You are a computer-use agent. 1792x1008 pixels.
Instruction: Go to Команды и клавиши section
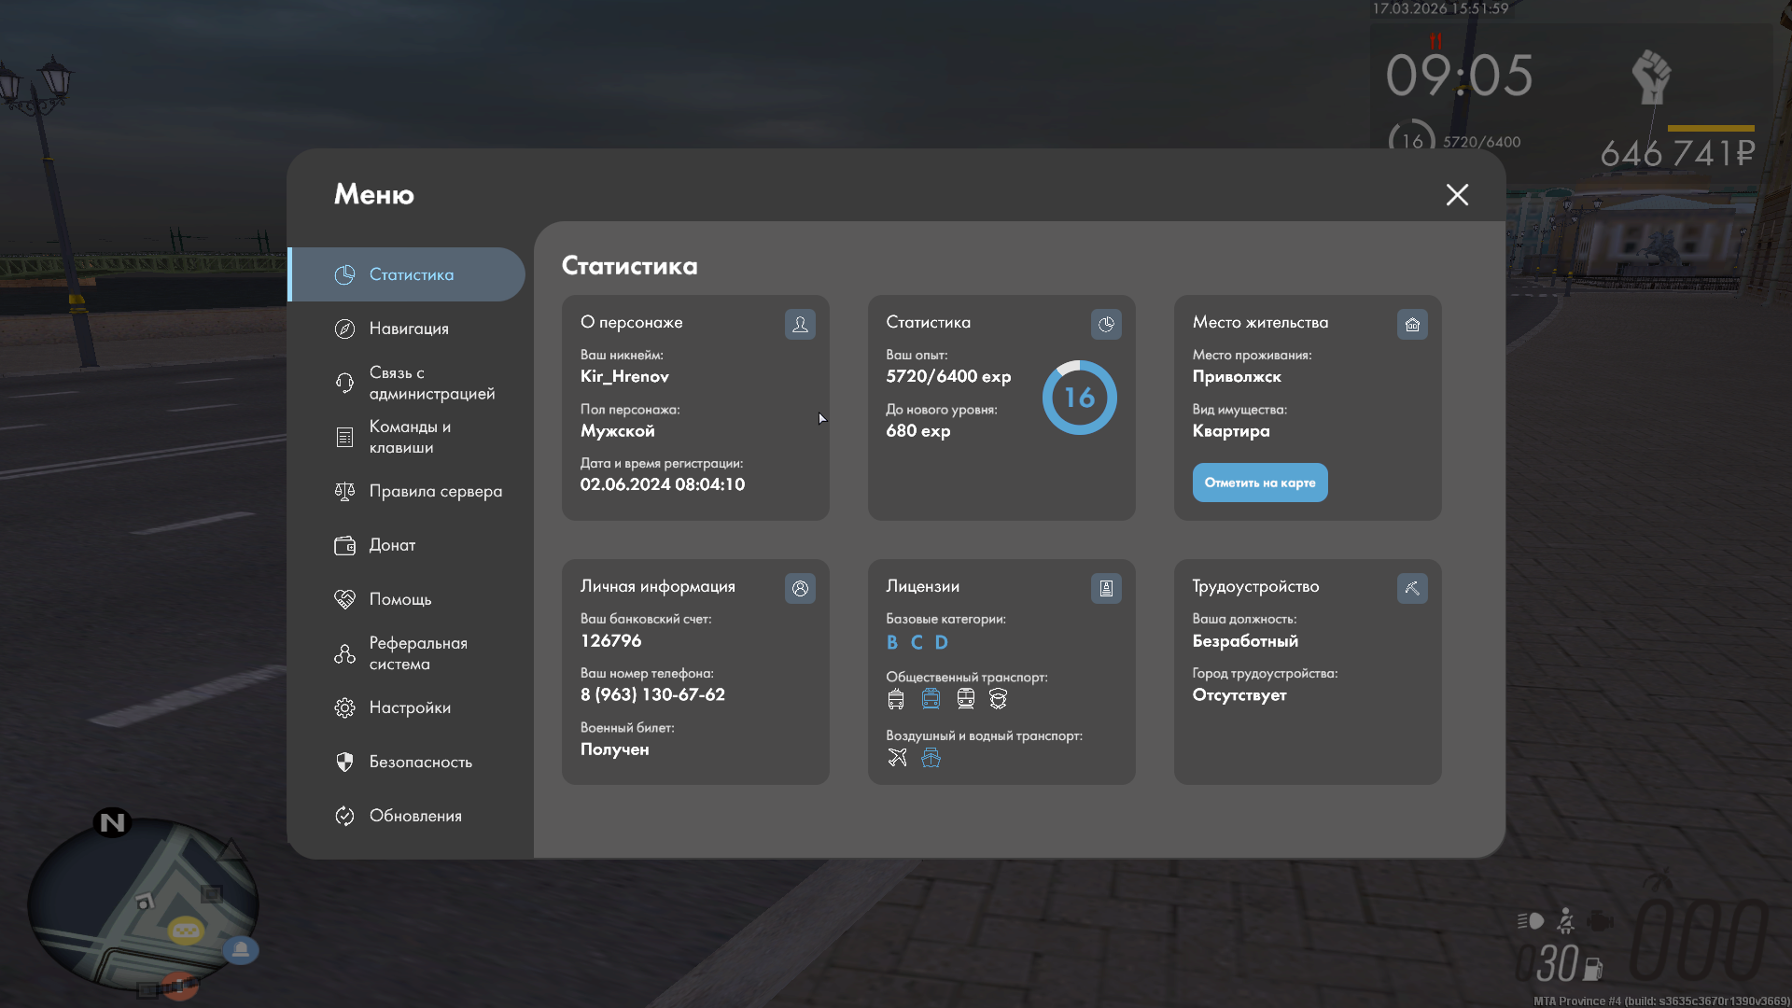410,437
